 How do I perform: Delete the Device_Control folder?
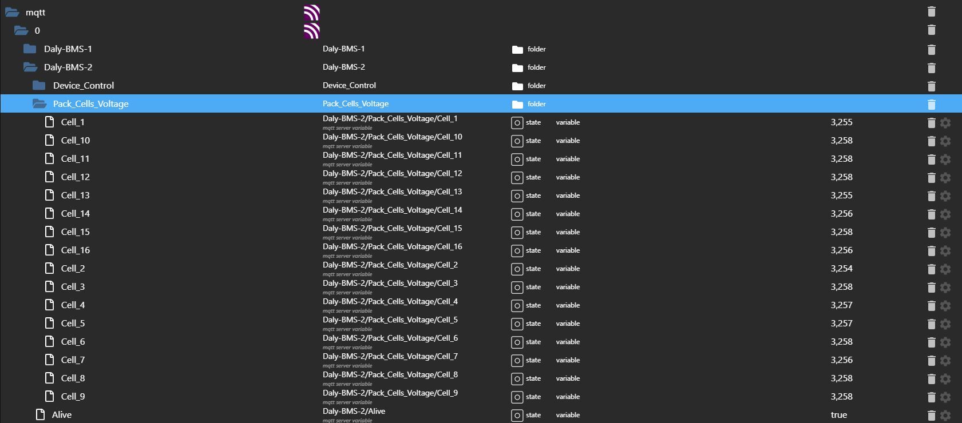(x=931, y=86)
